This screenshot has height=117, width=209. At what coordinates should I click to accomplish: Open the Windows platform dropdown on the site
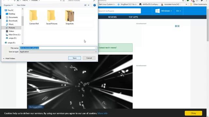pos(166,11)
